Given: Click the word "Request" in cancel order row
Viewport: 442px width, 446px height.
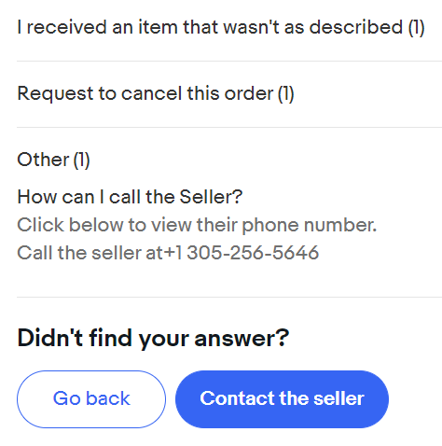Looking at the screenshot, I should click(55, 93).
